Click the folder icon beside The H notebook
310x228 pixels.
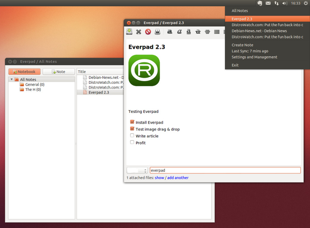[22, 90]
